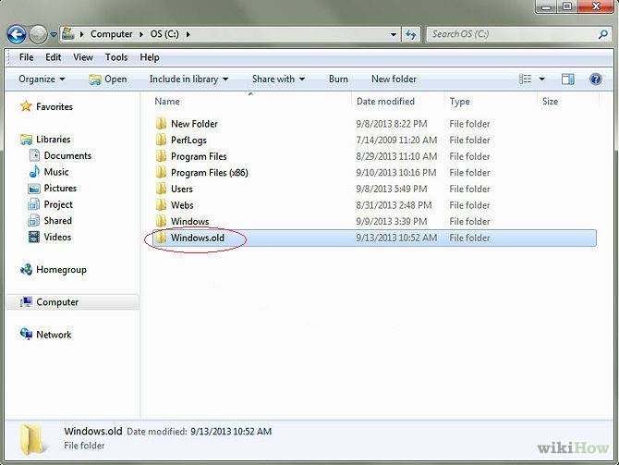619x465 pixels.
Task: Click the Refresh button beside address bar
Action: pos(411,35)
